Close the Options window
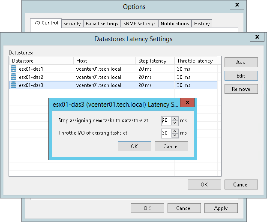 coord(237,5)
